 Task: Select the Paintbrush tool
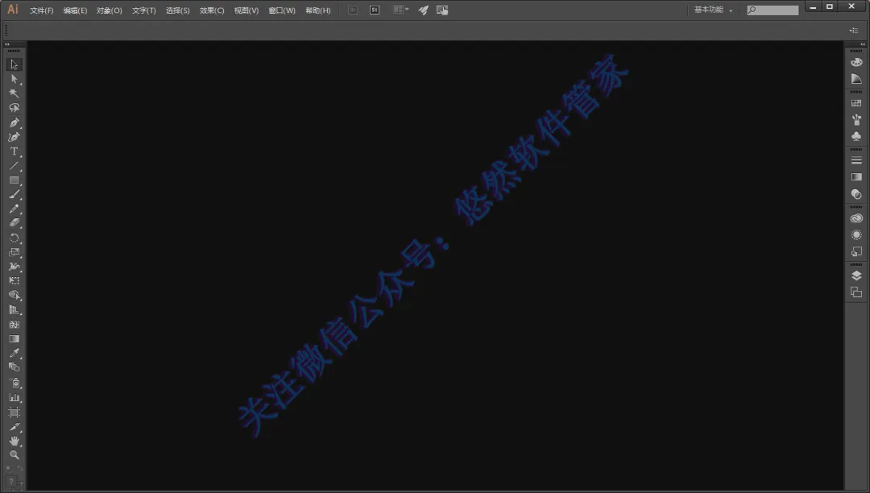14,195
